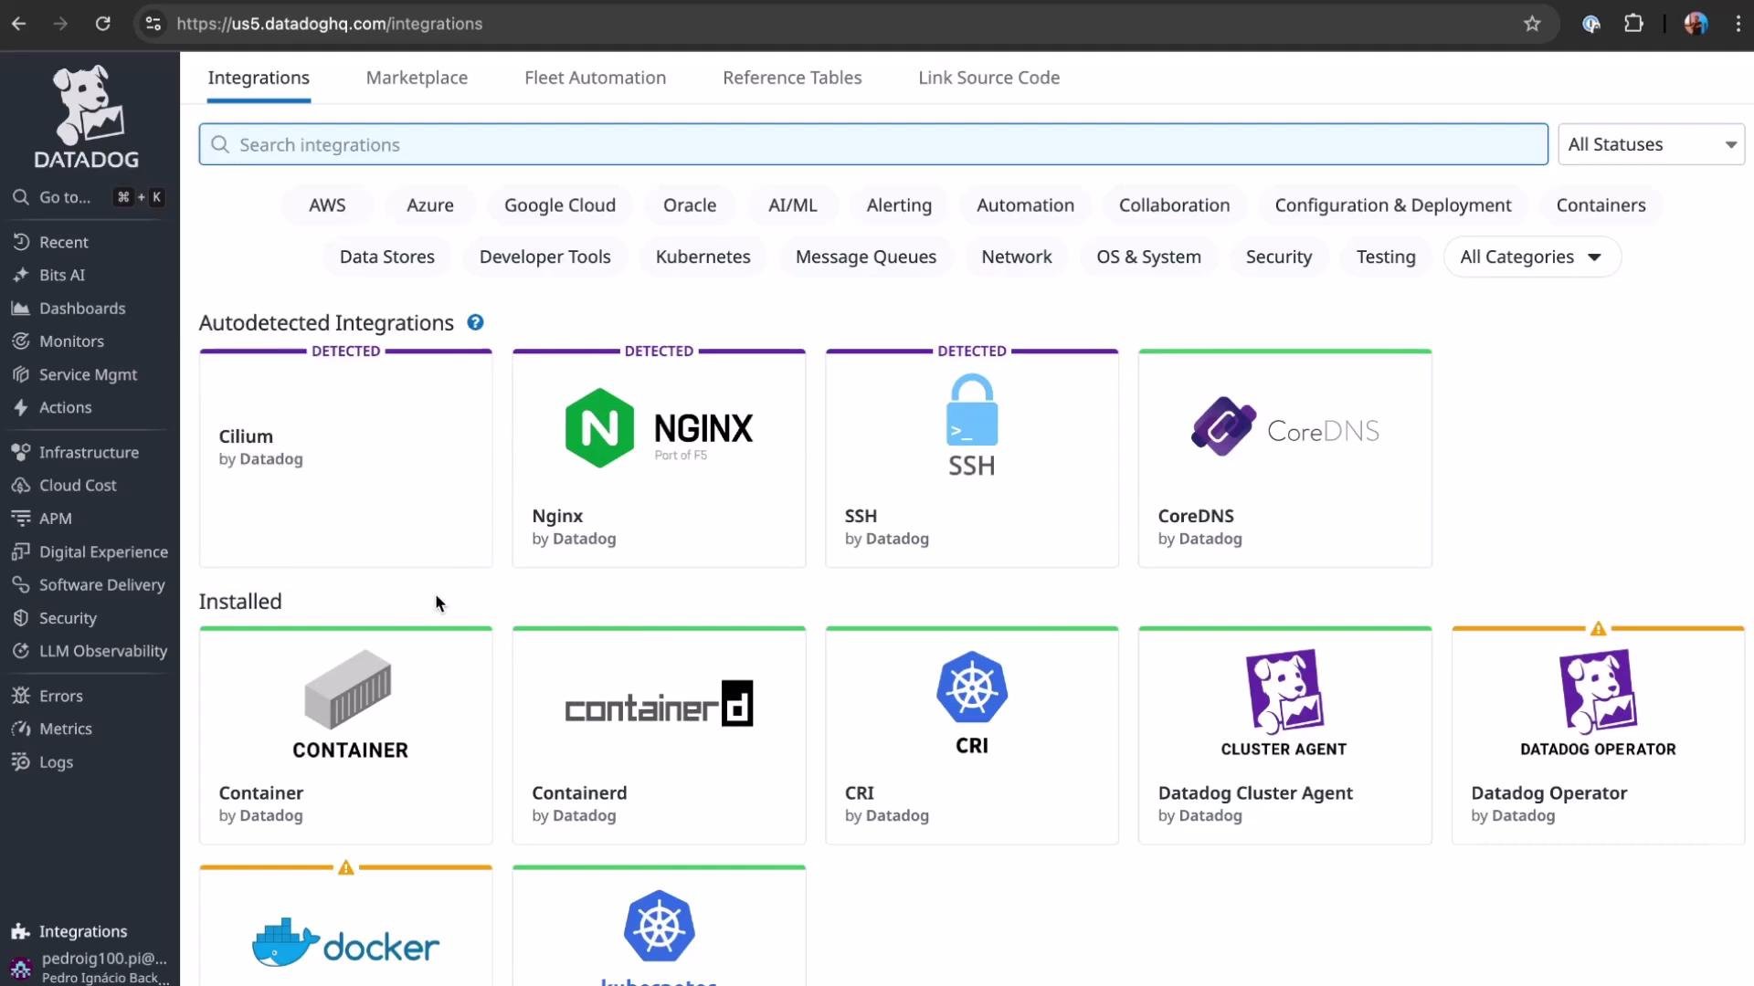Click the browser address bar URL
Screen dimensions: 1754x986
[x=329, y=24]
